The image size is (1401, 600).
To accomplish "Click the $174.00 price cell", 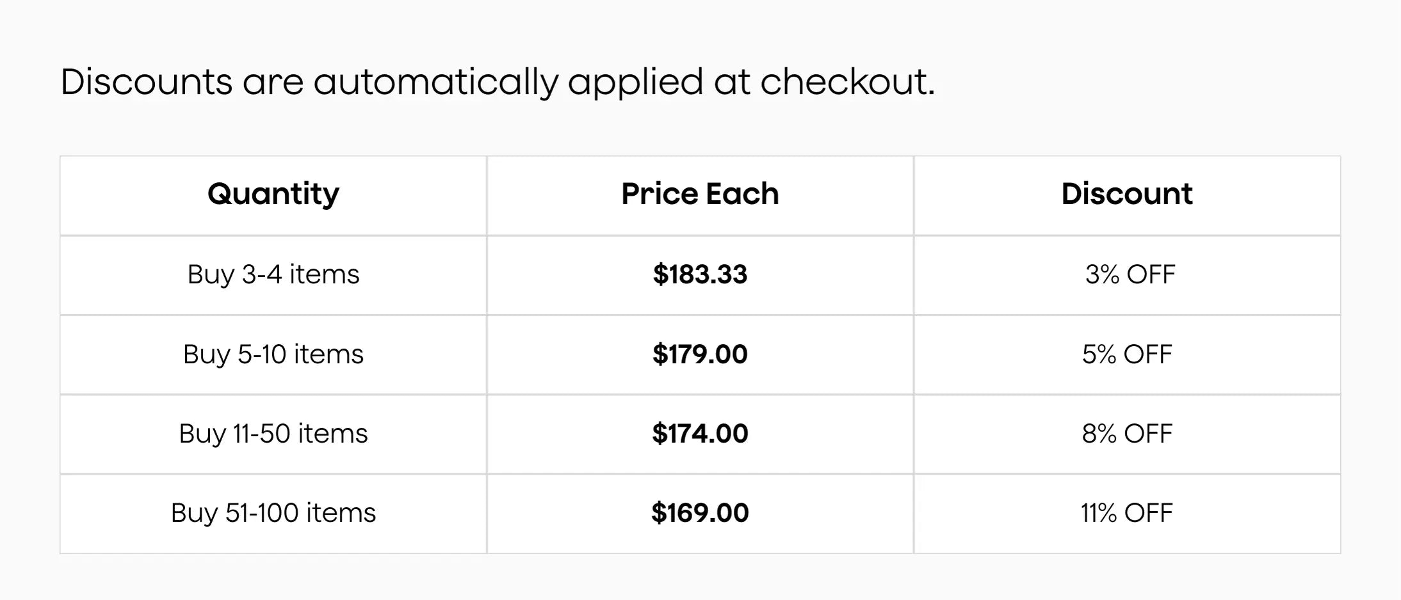I will pyautogui.click(x=700, y=434).
